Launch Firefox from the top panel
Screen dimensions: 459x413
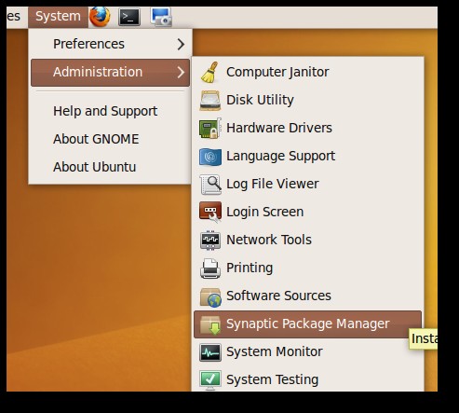pos(100,17)
